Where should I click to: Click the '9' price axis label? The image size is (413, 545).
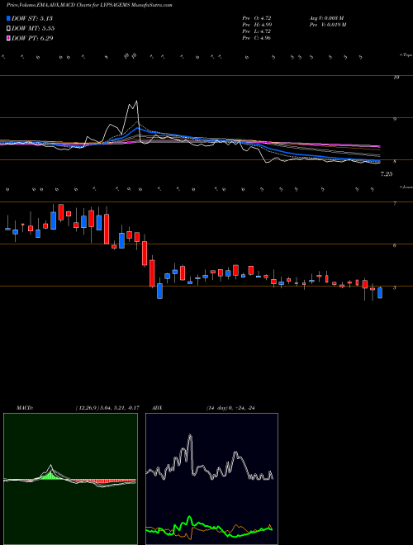tap(395, 119)
